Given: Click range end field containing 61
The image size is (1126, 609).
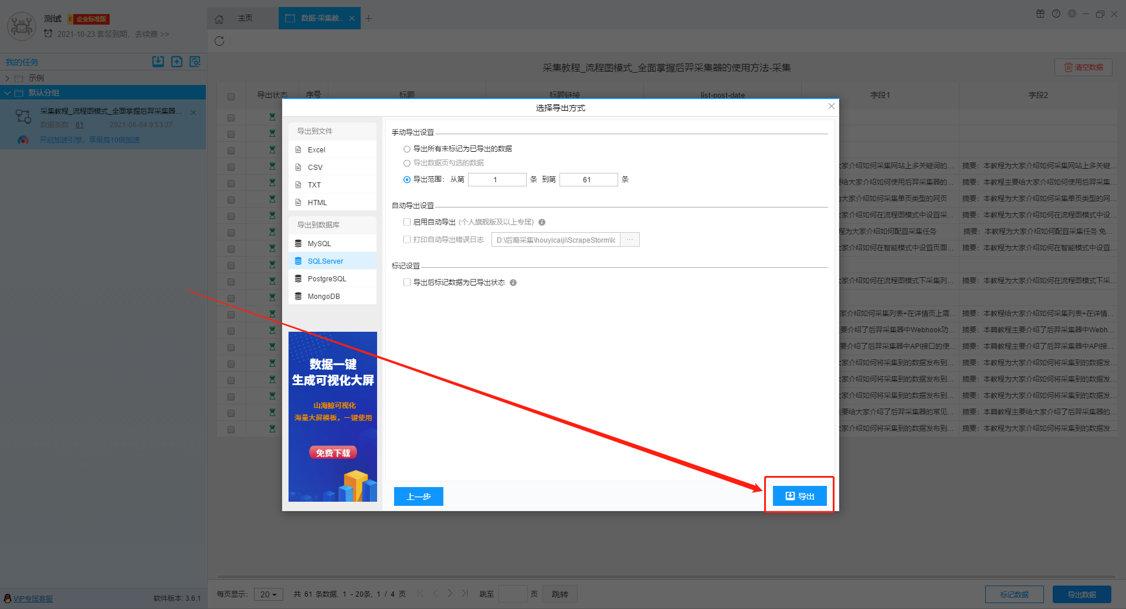Looking at the screenshot, I should [x=588, y=179].
